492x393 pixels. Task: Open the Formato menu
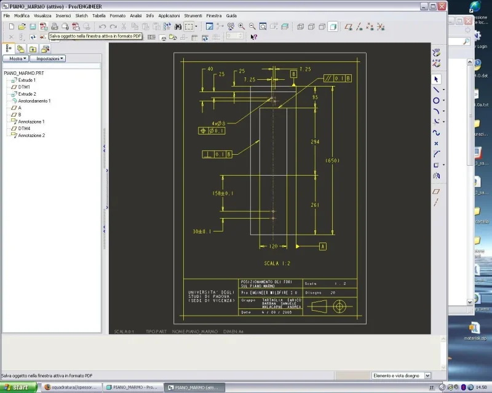click(117, 16)
